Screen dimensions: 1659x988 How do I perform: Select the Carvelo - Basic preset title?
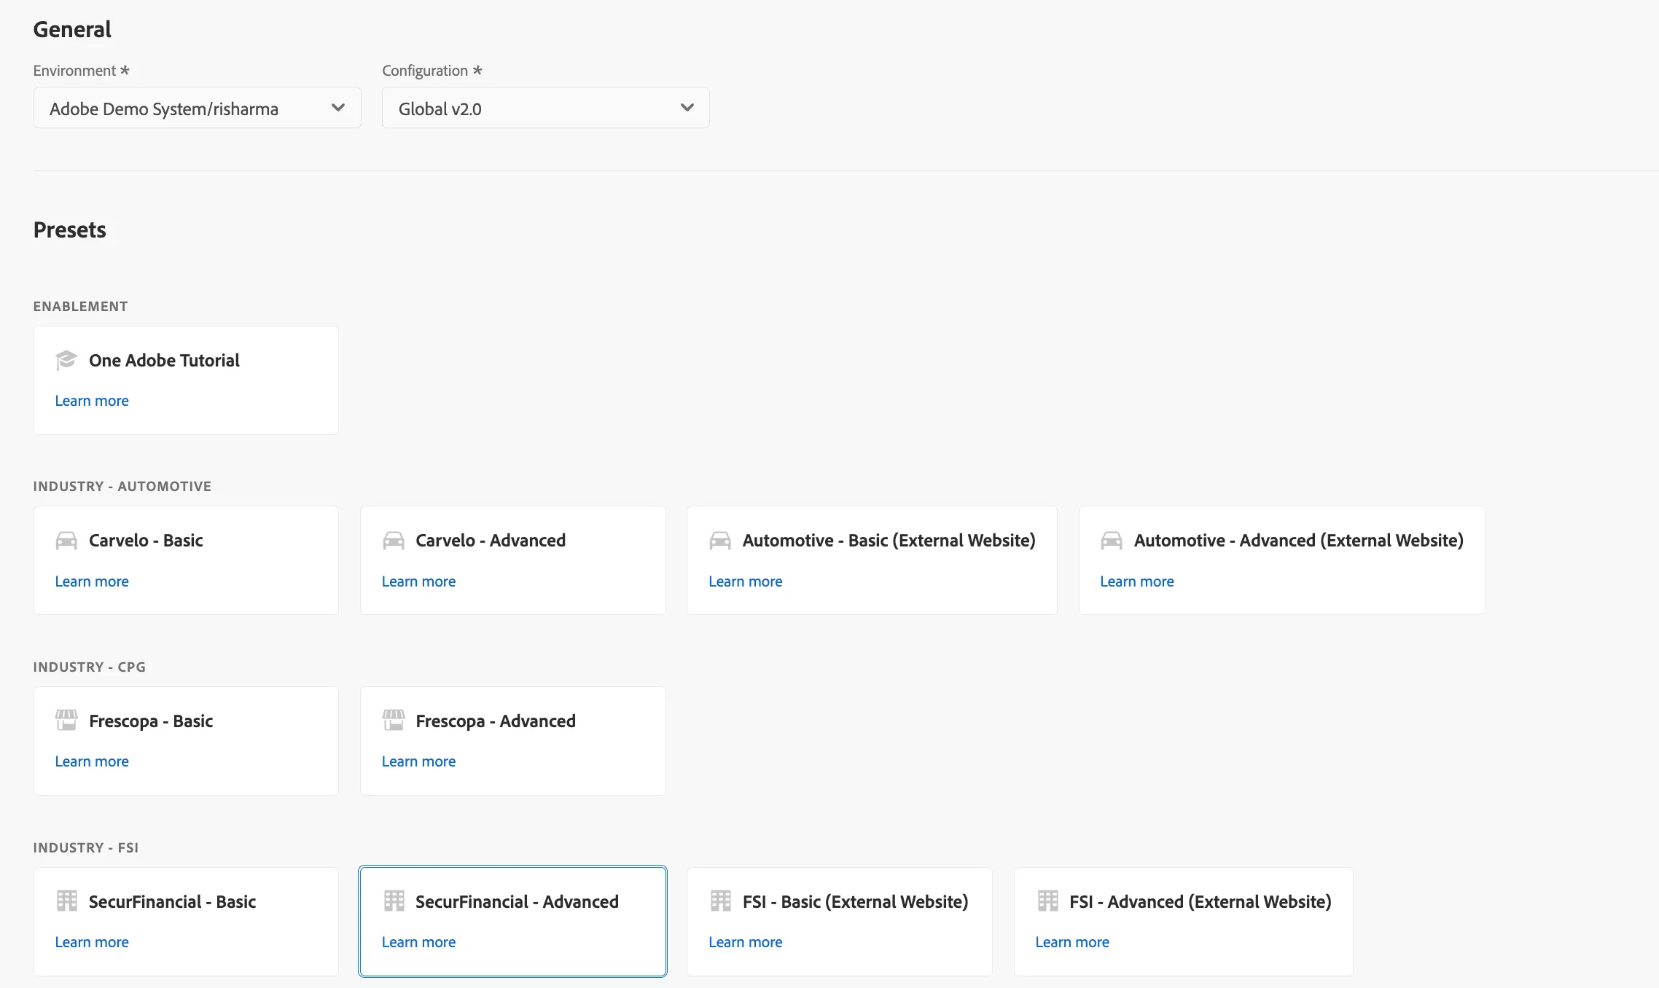point(146,541)
